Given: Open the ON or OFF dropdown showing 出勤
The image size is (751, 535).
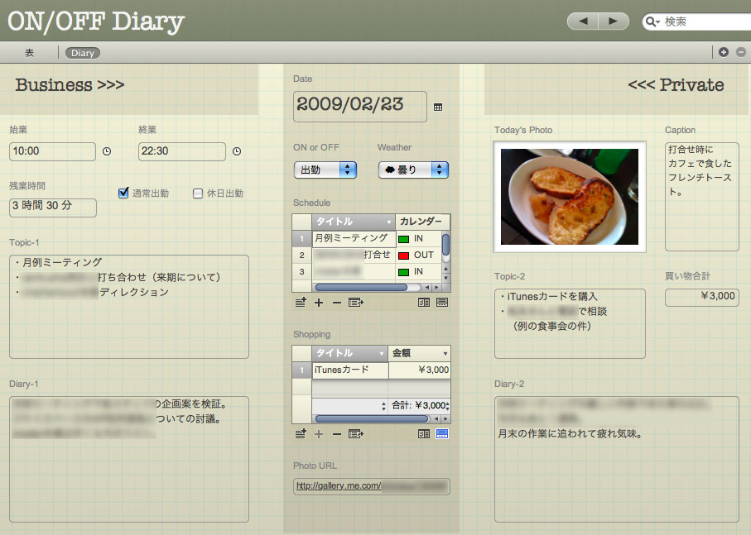Looking at the screenshot, I should pyautogui.click(x=325, y=170).
